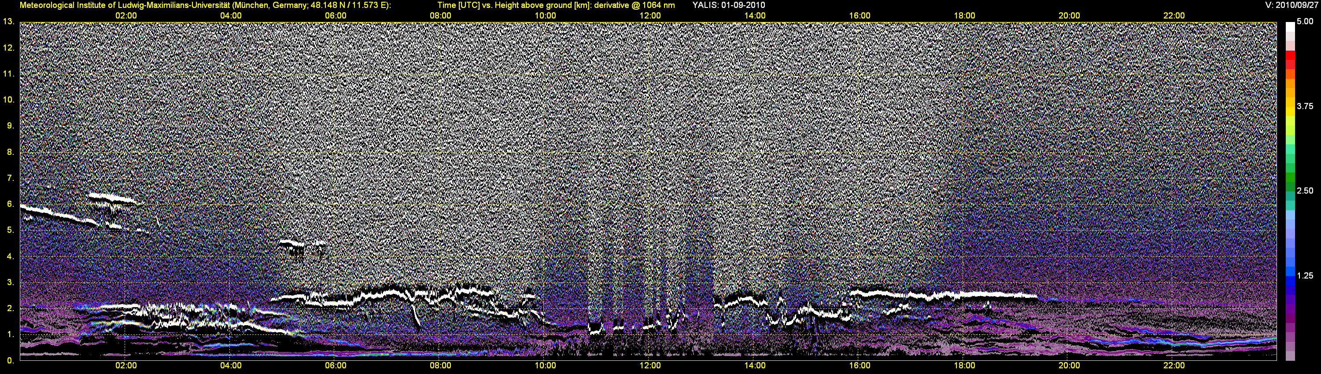Click the 11. km height axis label
The height and width of the screenshot is (374, 1321).
(9, 74)
